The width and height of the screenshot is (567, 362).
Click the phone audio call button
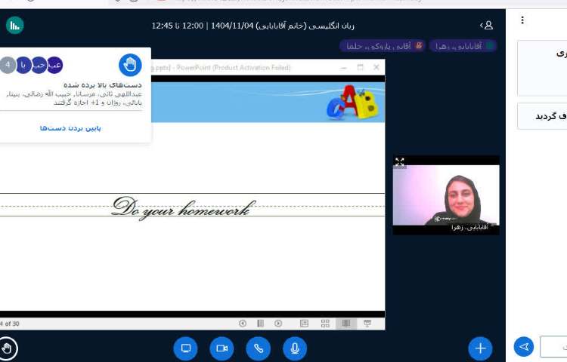coord(259,348)
